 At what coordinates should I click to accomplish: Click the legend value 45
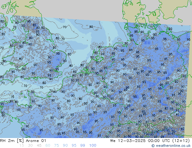pos(39,146)
